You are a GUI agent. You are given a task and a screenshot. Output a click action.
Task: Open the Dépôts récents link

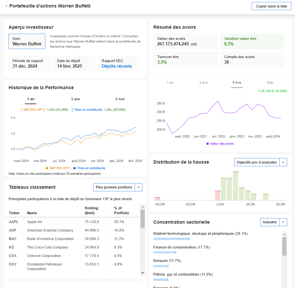click(x=117, y=66)
